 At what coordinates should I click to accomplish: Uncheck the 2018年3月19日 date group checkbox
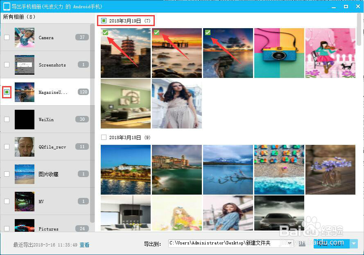pos(104,20)
